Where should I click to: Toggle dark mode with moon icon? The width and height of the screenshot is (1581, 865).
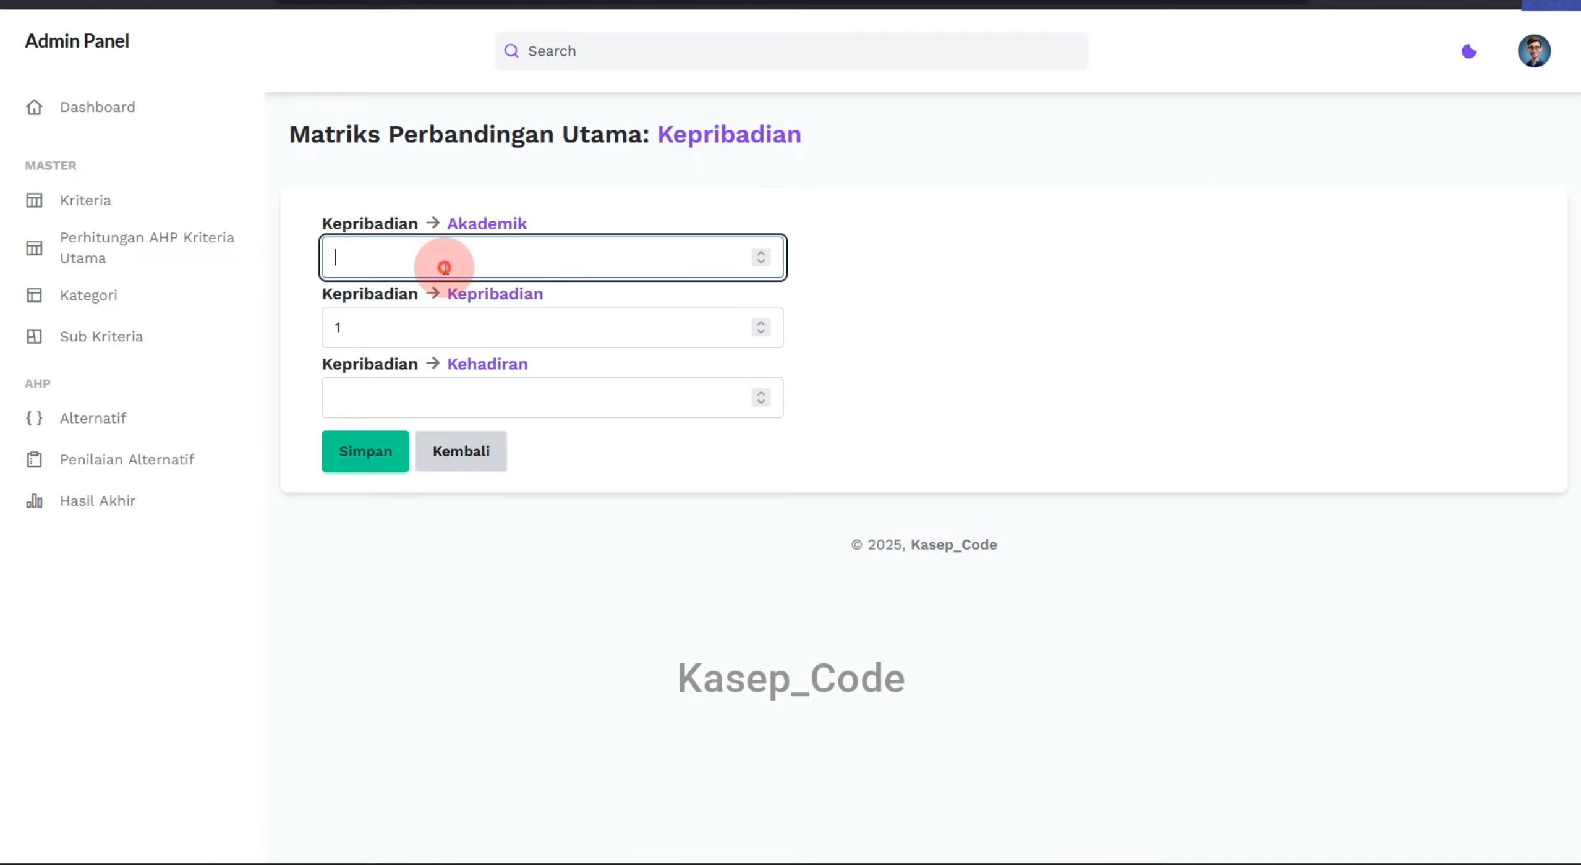1468,51
